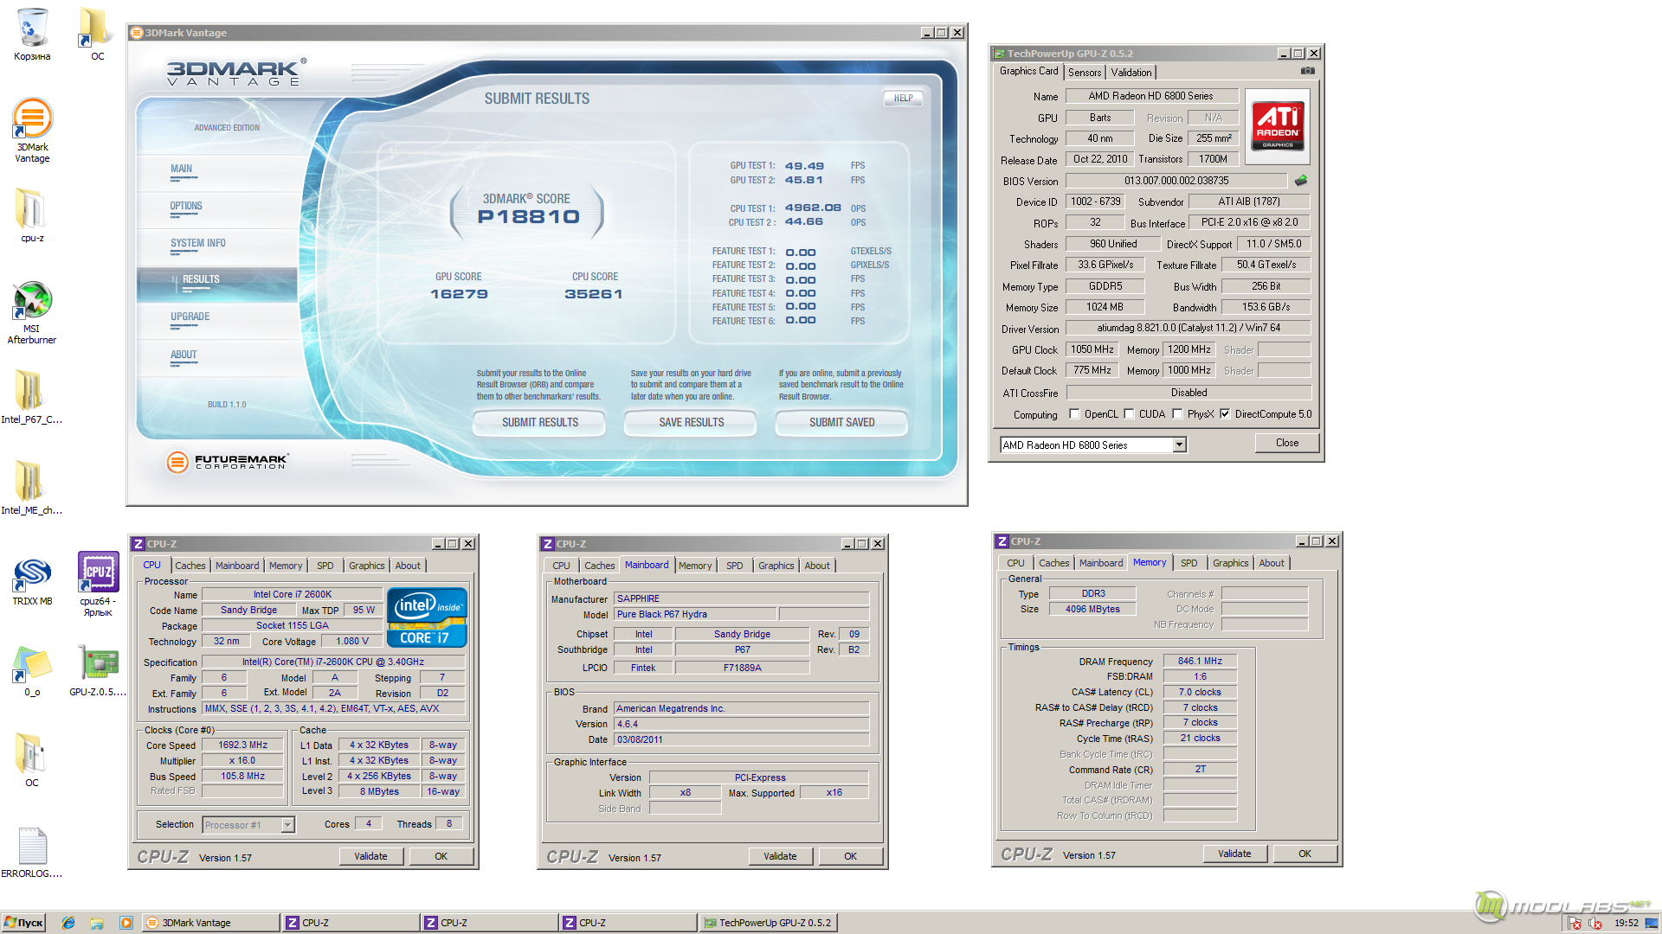
Task: Open the GPU selection dropdown in GPU-Z
Action: click(x=1179, y=445)
